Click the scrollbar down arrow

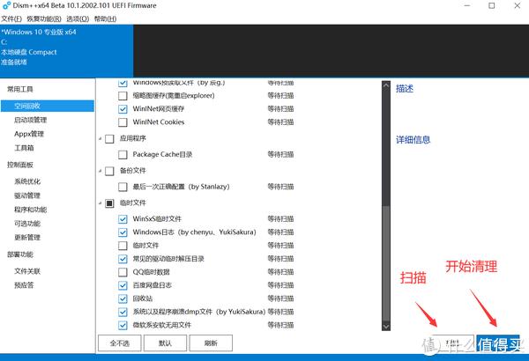point(386,327)
